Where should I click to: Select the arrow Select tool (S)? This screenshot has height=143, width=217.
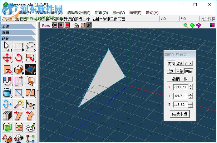[7, 47]
